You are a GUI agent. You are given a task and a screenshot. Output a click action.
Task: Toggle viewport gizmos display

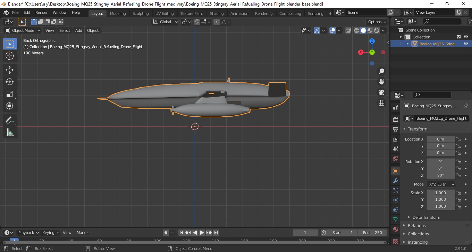click(x=317, y=30)
